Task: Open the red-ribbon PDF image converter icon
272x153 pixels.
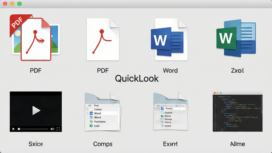Action: [35, 38]
